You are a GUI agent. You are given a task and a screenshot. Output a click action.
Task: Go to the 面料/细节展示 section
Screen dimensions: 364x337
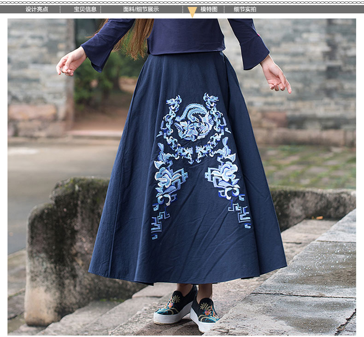[x=141, y=9]
